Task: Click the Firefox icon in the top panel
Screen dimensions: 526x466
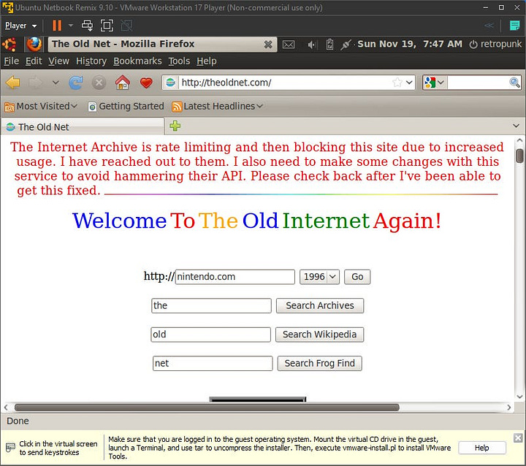Action: click(x=34, y=45)
